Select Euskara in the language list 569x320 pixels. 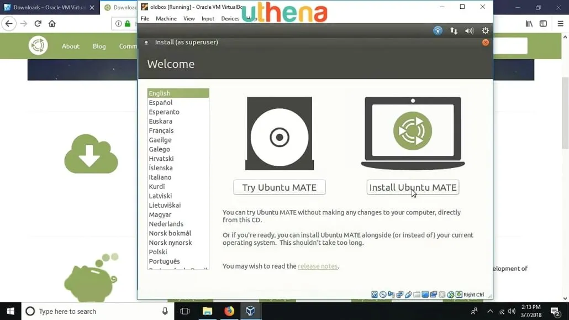point(178,122)
